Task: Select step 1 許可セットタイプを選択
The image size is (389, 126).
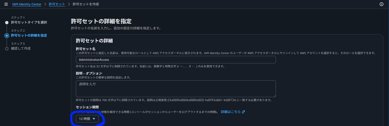Action: [x=29, y=22]
